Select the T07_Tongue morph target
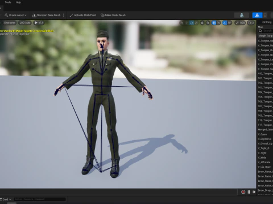 click(265, 107)
